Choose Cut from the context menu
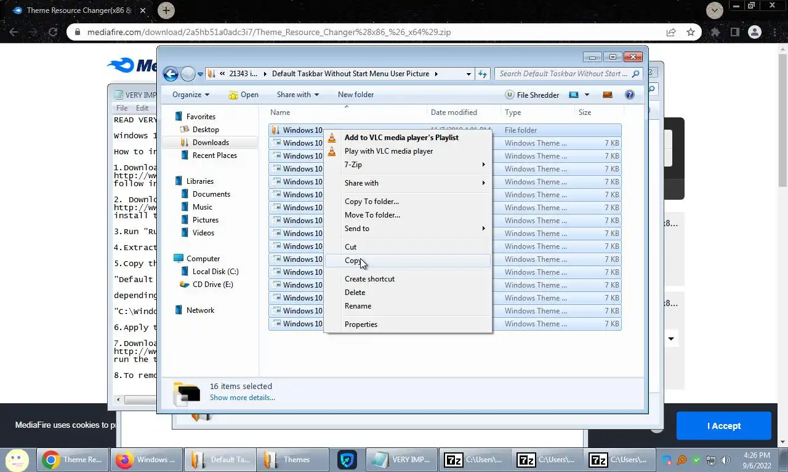The image size is (788, 472). 408,247
